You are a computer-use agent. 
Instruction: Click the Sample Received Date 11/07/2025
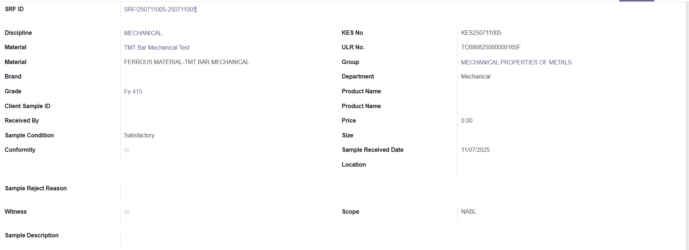(475, 150)
